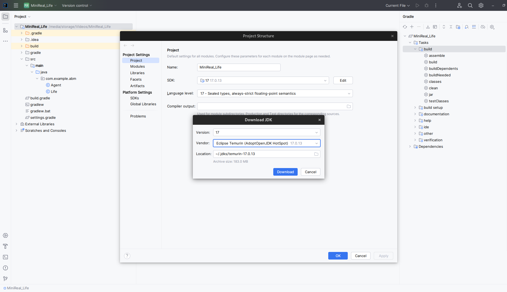Screen dimensions: 507x292
Task: Click browse folder icon in Location field
Action: [316, 154]
